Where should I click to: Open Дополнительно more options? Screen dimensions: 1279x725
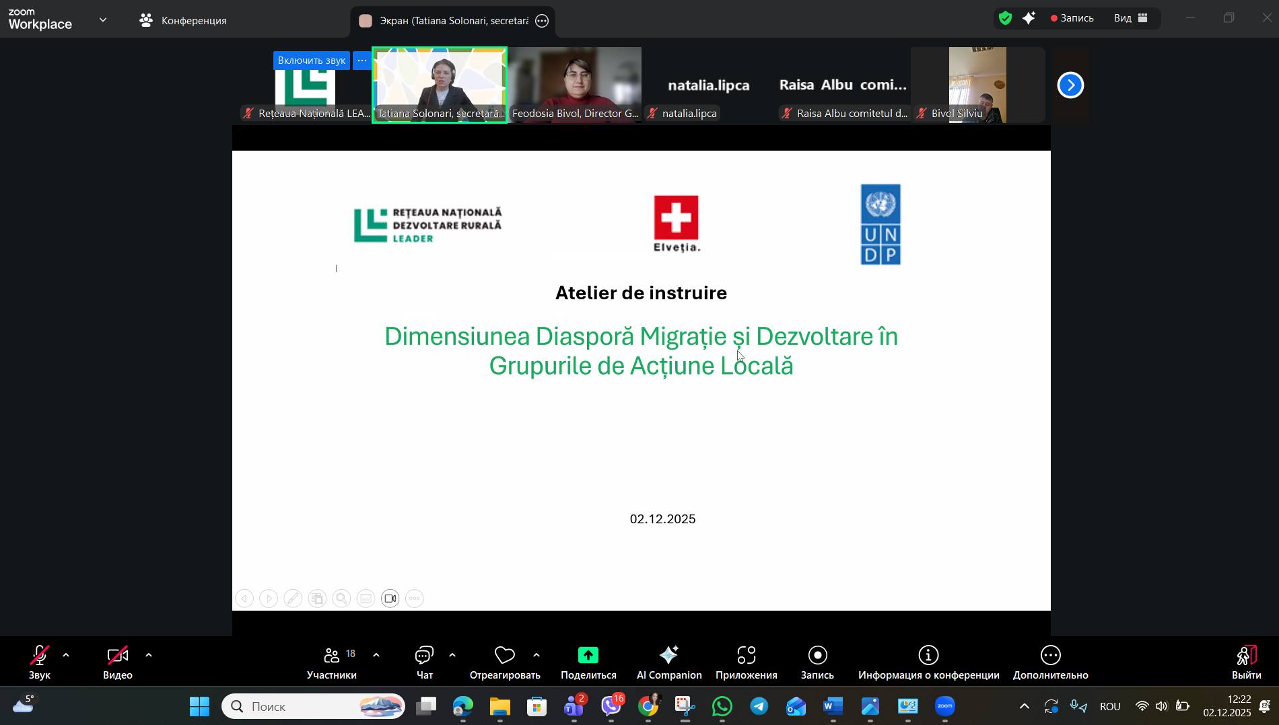click(x=1050, y=662)
